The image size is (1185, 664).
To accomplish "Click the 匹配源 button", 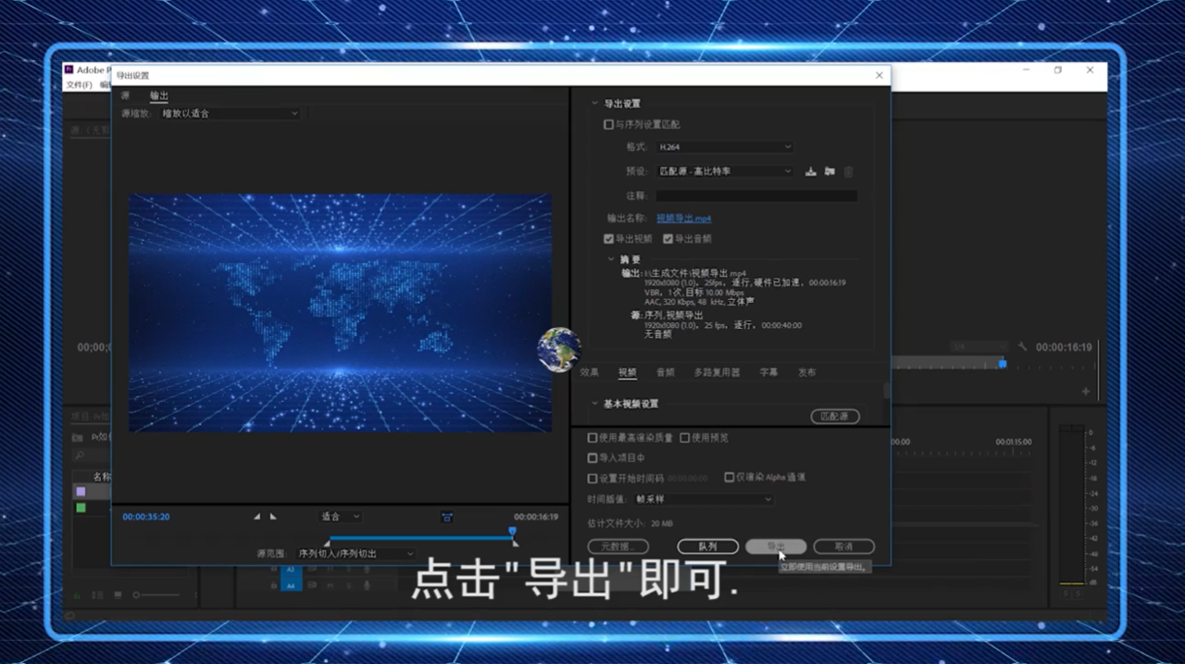I will [835, 417].
